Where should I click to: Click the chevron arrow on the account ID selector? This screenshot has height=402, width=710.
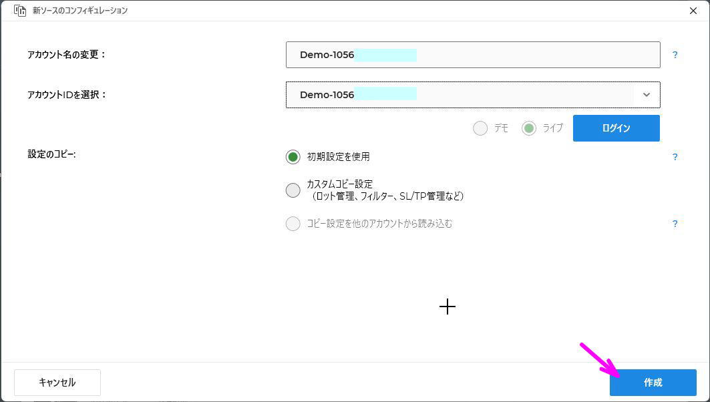(645, 95)
